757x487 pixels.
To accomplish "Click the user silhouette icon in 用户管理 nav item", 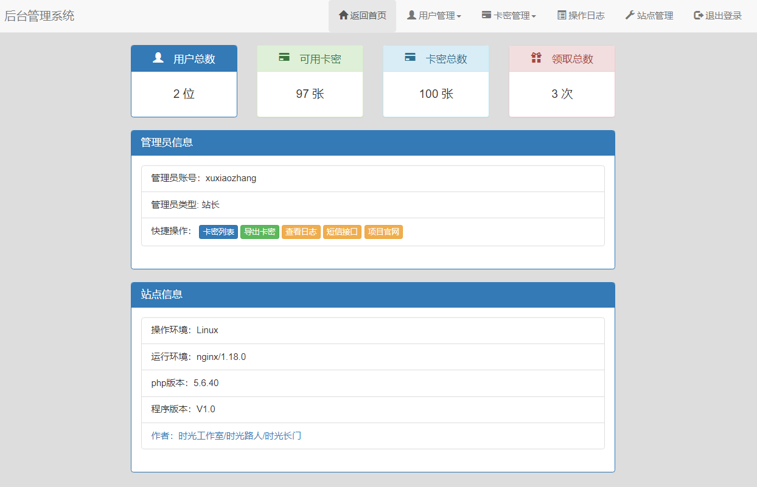I will pyautogui.click(x=411, y=16).
